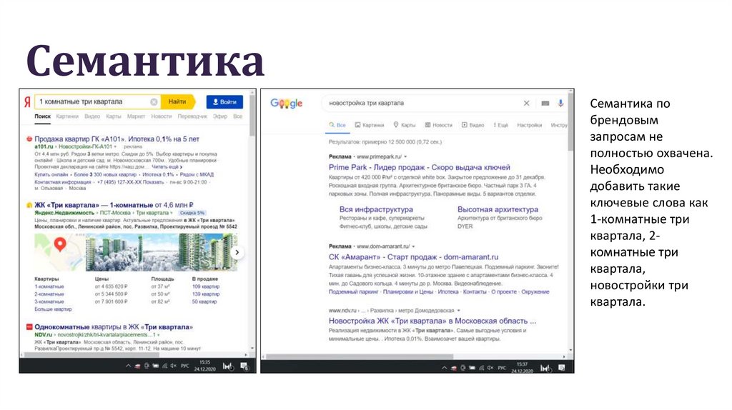Click Купить онлайн sitelink in А101 ad

[51, 174]
